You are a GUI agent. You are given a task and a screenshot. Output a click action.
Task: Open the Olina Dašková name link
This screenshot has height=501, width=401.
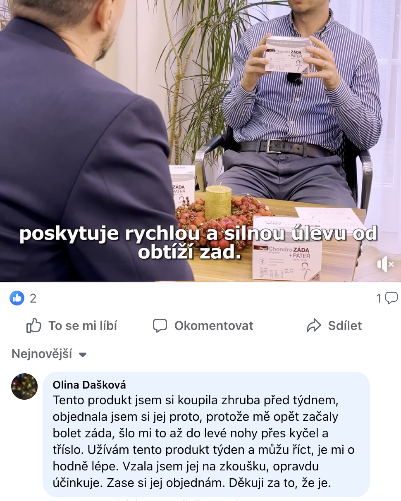point(89,385)
